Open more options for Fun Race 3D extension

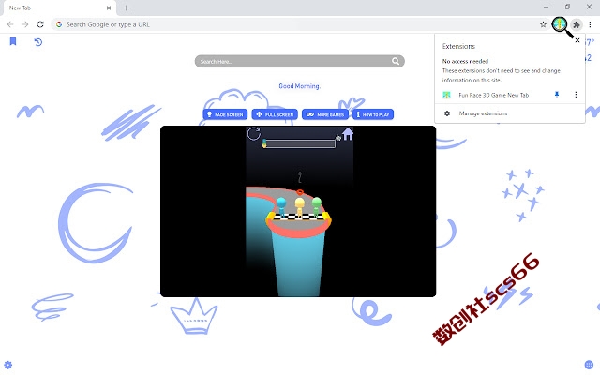[576, 95]
